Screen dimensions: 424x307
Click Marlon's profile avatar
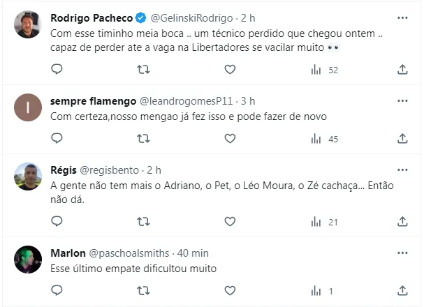pos(28,260)
